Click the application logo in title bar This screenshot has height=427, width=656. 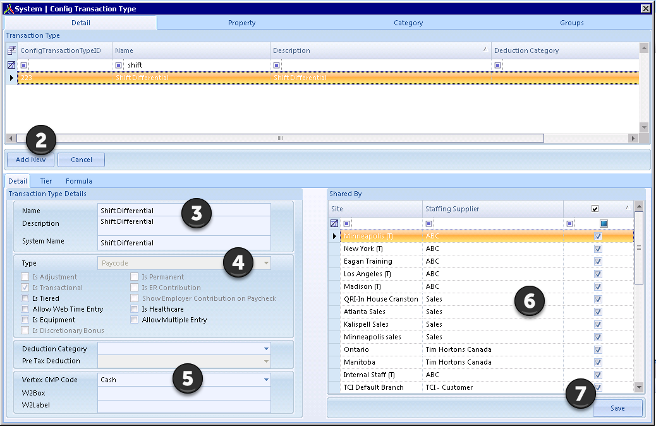tap(8, 9)
